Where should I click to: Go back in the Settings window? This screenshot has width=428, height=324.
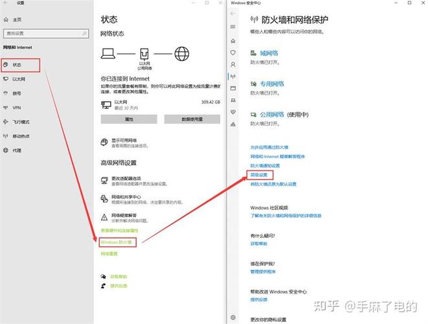tap(6, 3)
